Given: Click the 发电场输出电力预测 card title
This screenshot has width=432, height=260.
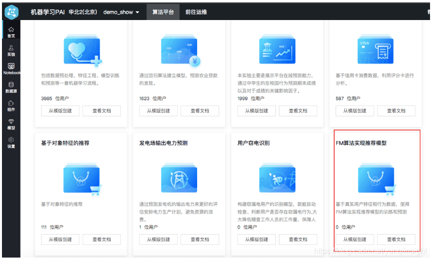Looking at the screenshot, I should coord(163,143).
